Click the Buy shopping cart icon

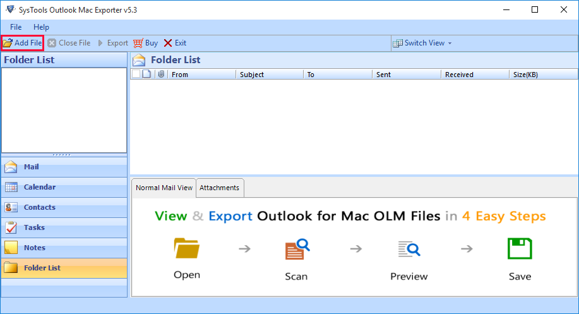(138, 43)
